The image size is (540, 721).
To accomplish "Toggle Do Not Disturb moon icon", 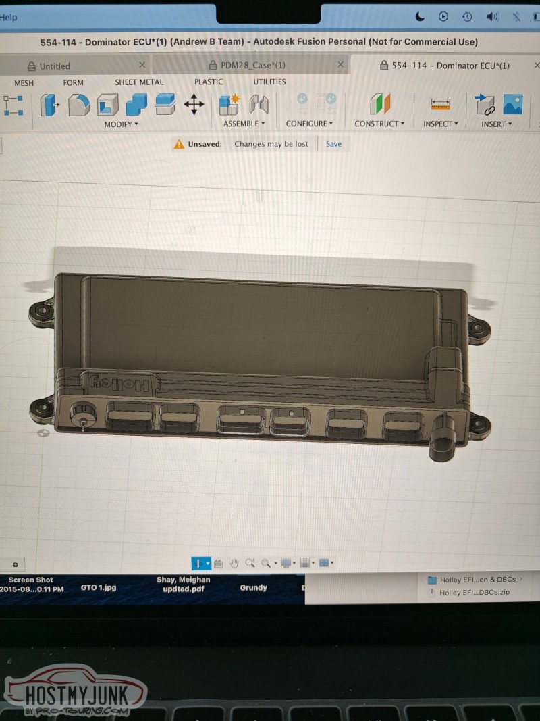I will coord(420,16).
